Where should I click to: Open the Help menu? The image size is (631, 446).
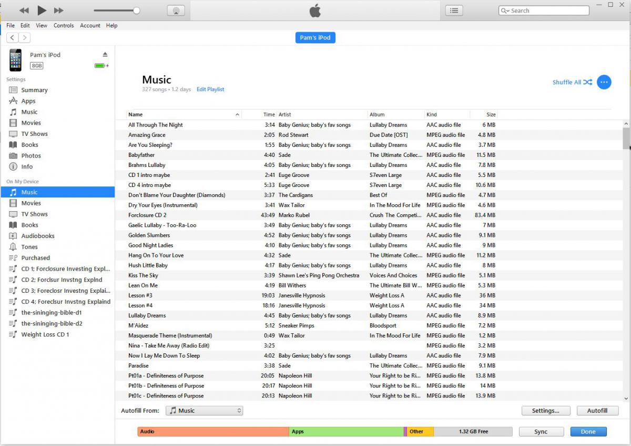click(111, 25)
